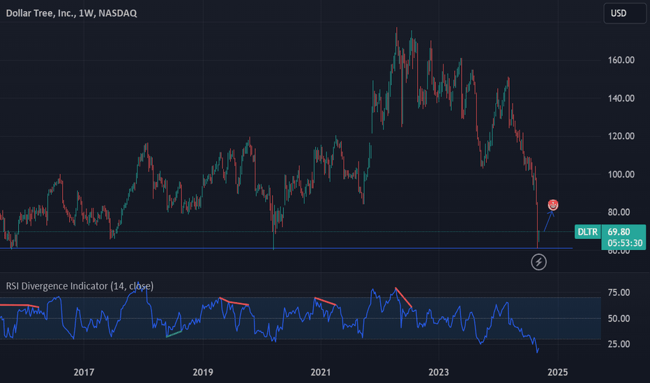This screenshot has height=383, width=650.
Task: Open the USD currency selector
Action: click(x=624, y=13)
